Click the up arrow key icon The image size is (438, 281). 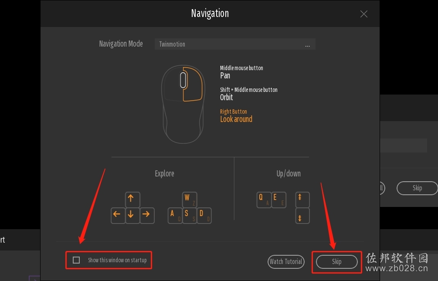132,200
